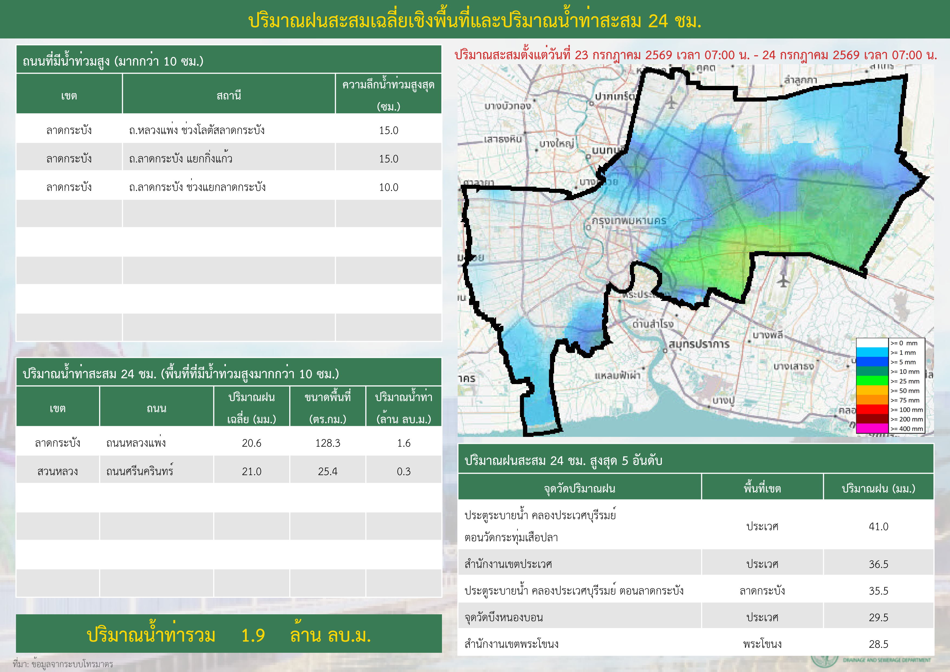This screenshot has height=672, width=950.
Task: Click the source note ที่มา: ข้อมูลจากระบบโทรมาตร
Action: (x=63, y=664)
